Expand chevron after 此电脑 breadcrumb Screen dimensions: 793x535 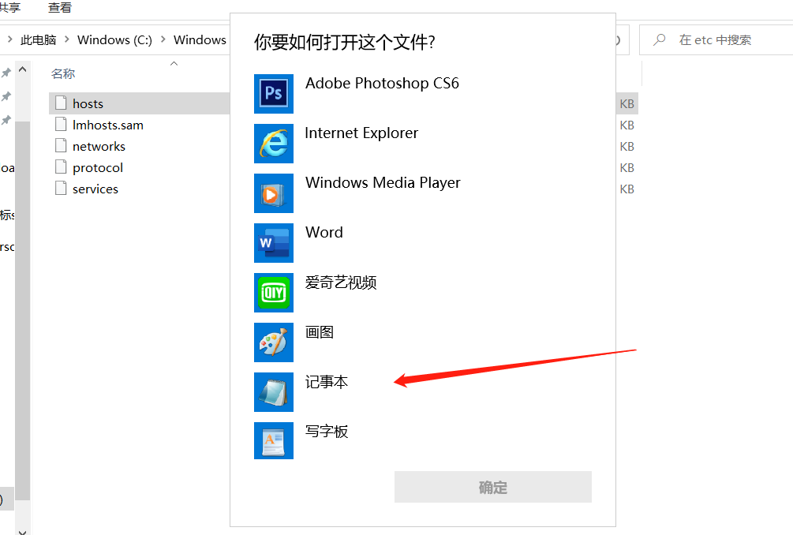pyautogui.click(x=66, y=39)
